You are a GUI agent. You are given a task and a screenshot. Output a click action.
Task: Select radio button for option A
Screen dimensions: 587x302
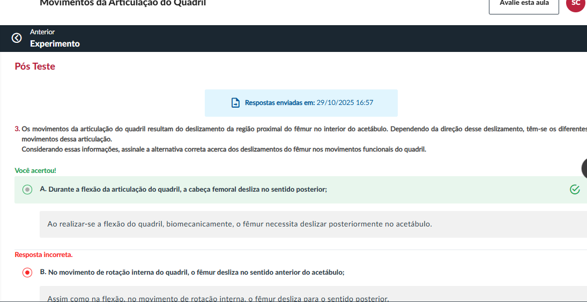[x=27, y=190]
